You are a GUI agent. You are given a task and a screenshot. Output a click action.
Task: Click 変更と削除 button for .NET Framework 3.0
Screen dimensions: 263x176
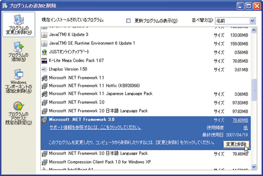(236, 144)
